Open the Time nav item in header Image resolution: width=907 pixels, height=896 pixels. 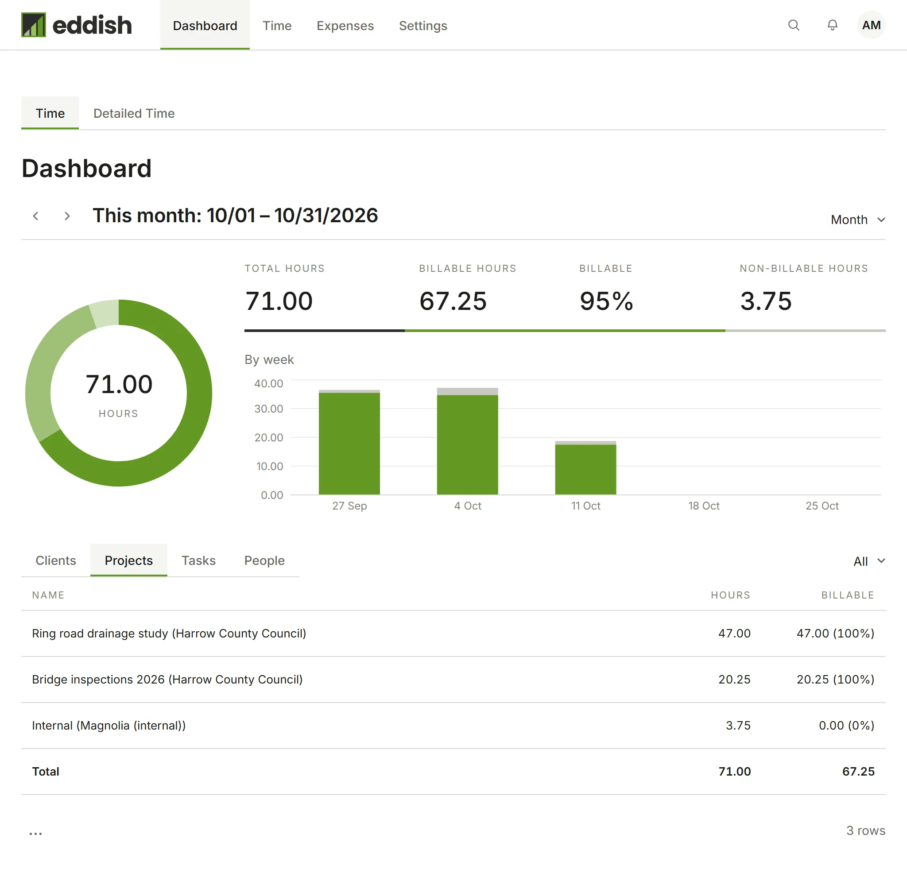pos(277,25)
